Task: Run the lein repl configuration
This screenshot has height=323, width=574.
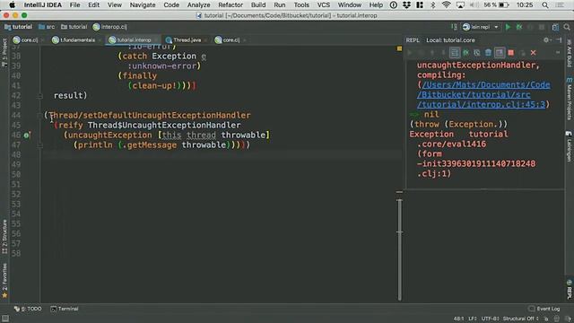Action: coord(508,27)
